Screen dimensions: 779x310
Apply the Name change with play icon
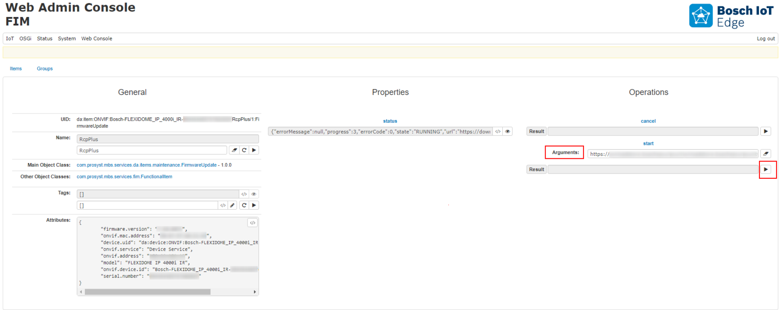click(254, 150)
